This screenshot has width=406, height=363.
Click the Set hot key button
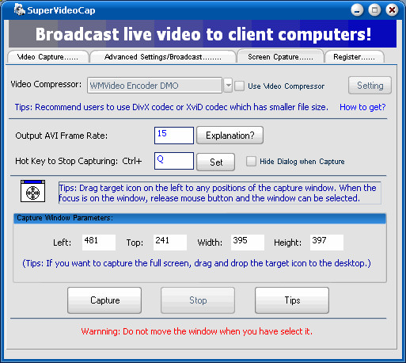(x=215, y=162)
